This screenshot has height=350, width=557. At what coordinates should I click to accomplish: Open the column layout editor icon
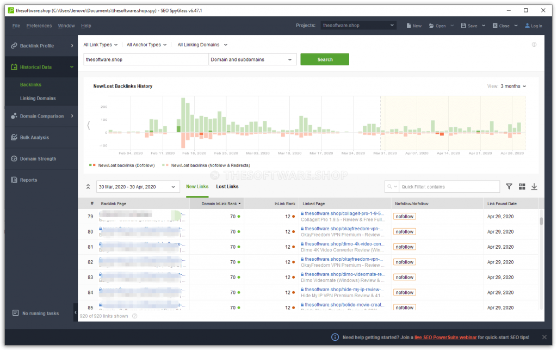click(x=522, y=186)
